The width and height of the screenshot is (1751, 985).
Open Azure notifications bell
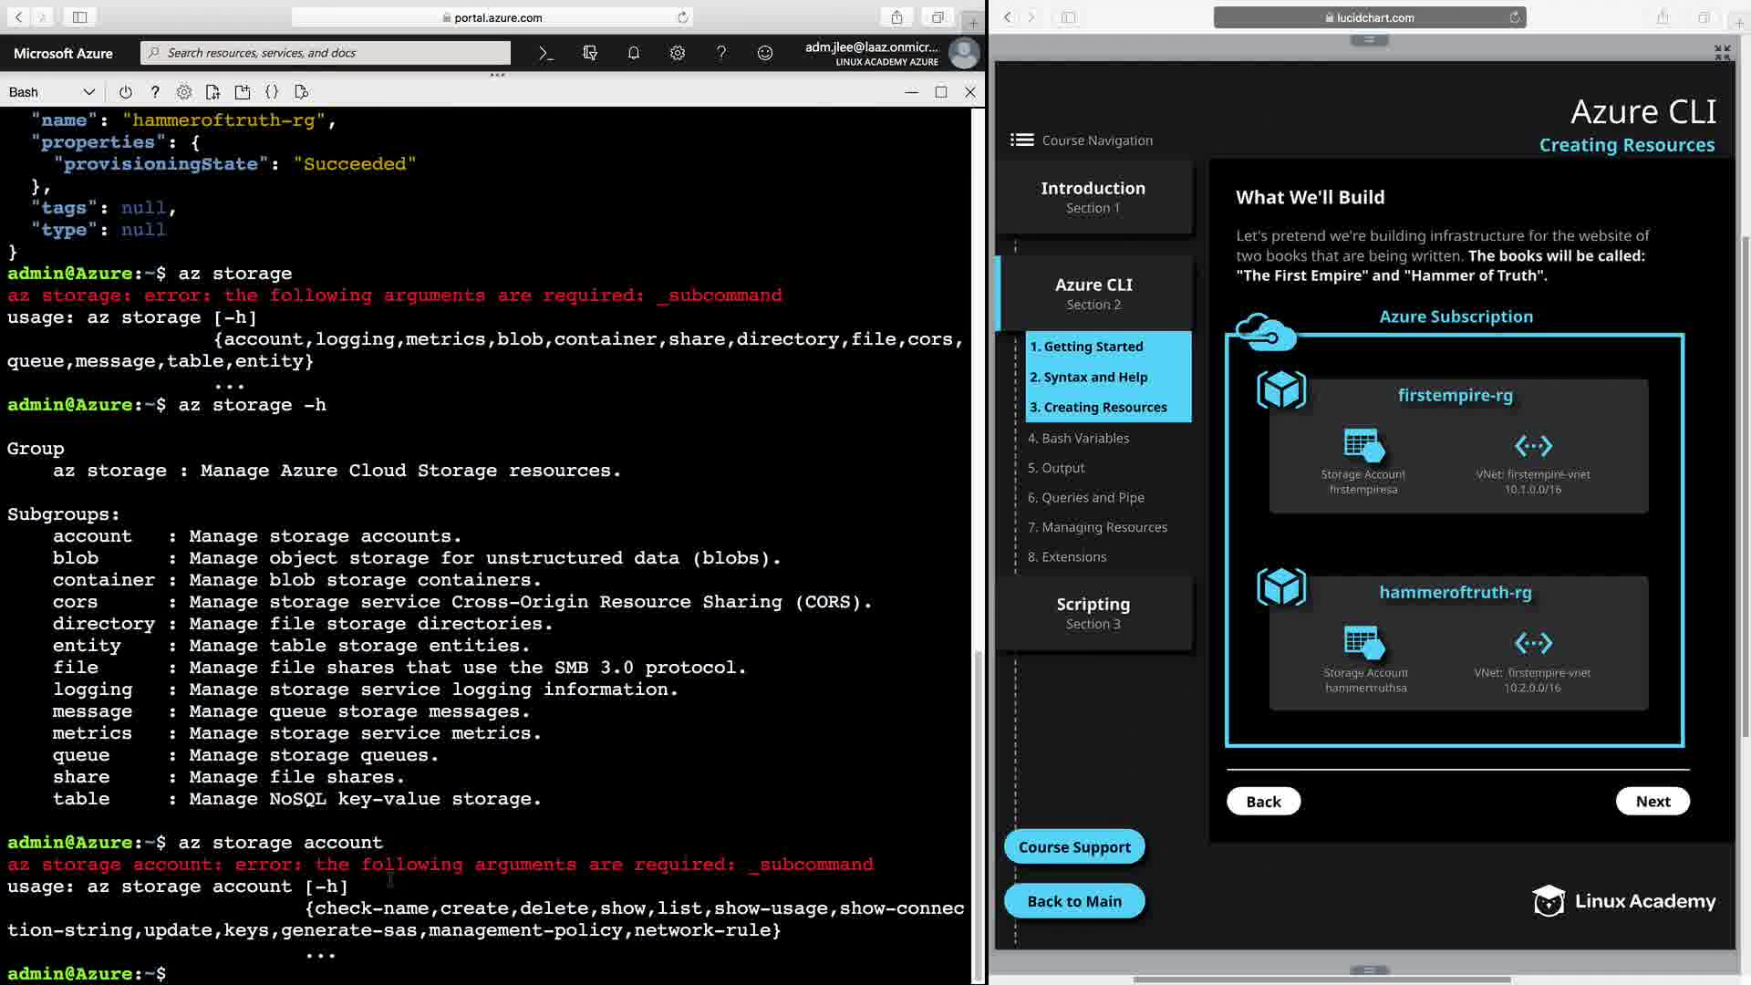click(x=634, y=53)
